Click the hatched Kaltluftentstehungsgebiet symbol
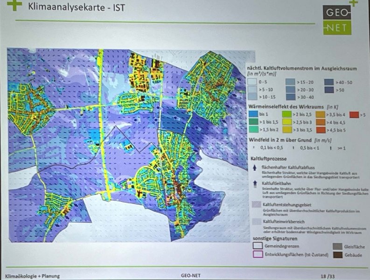Screen dimensions: 370x280 coord(256,204)
